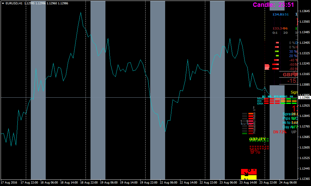Click the pink block left of the strength bars
311x186 pixels.
[x=267, y=67]
